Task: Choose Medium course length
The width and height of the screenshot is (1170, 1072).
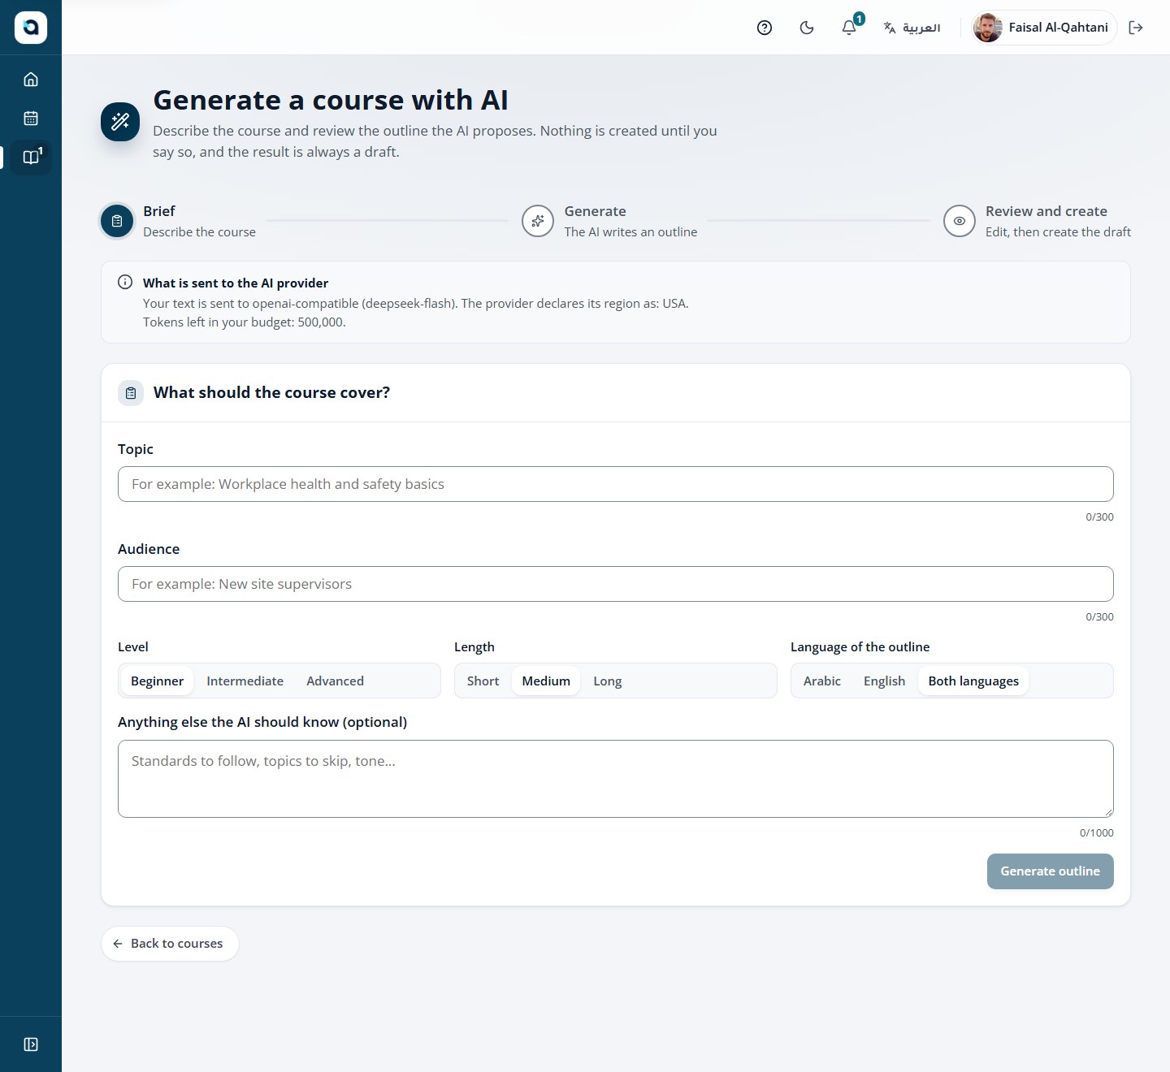Action: (x=546, y=681)
